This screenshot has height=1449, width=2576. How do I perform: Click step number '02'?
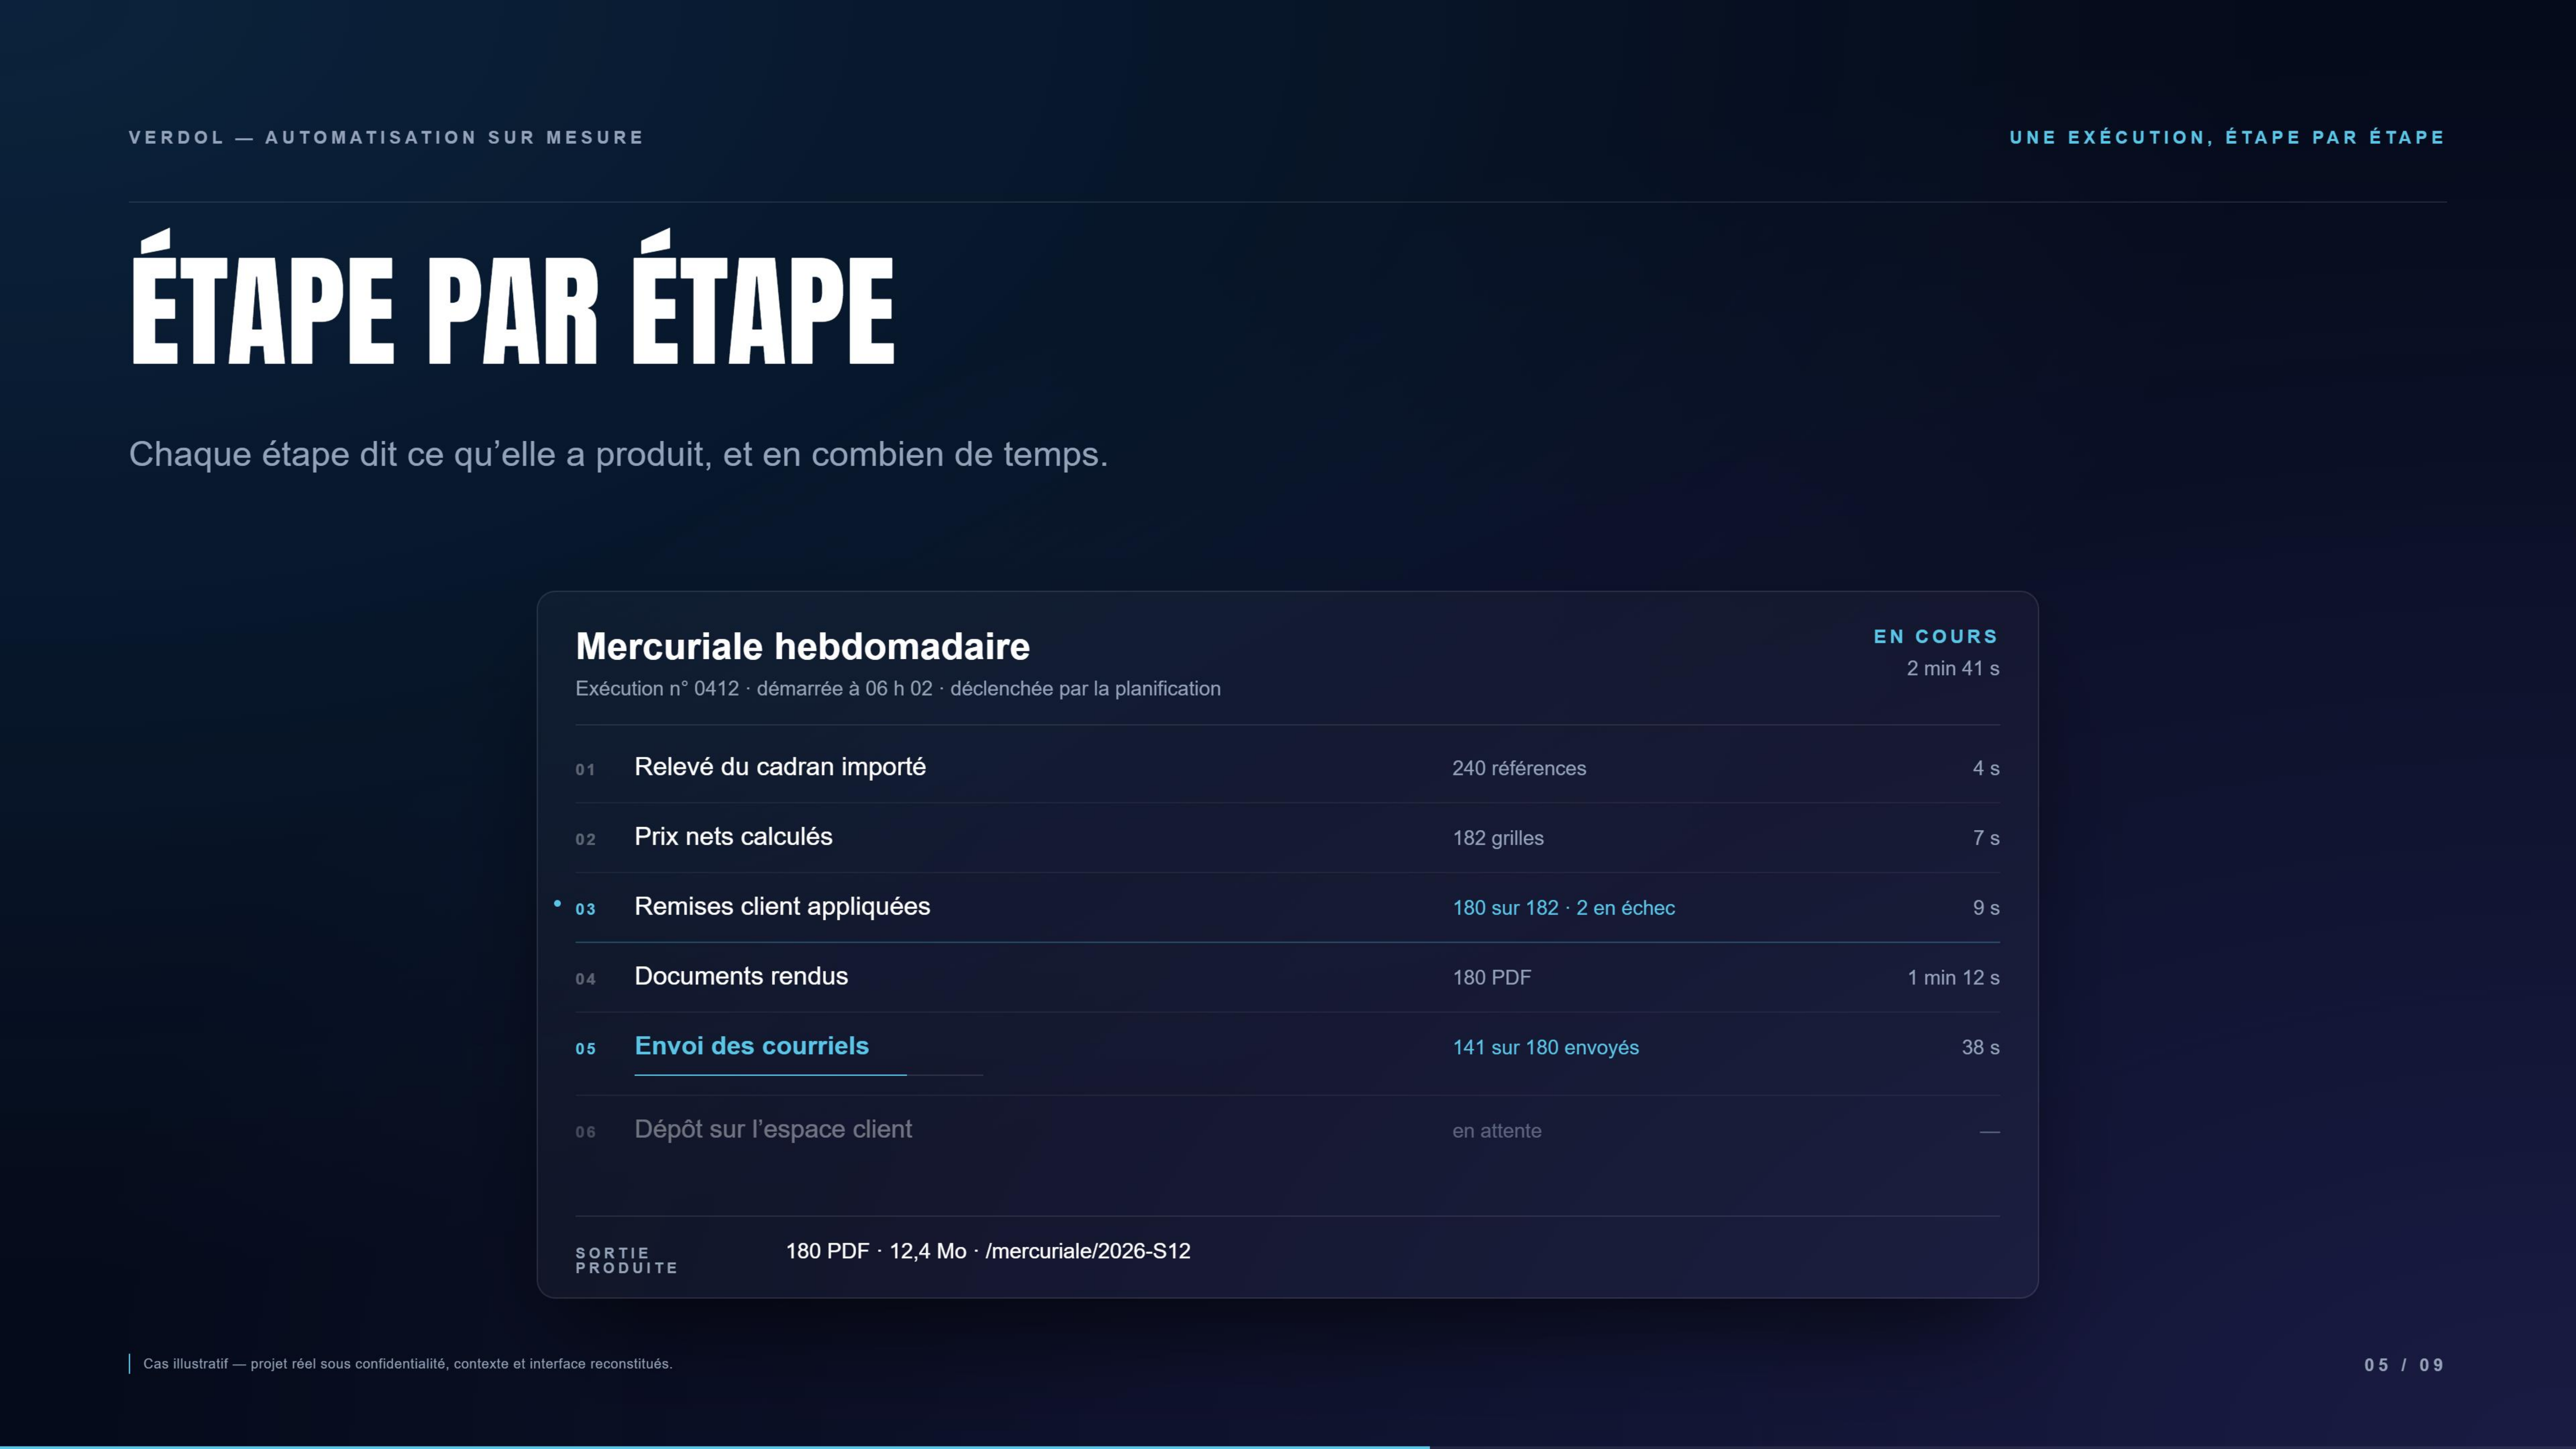(x=585, y=840)
